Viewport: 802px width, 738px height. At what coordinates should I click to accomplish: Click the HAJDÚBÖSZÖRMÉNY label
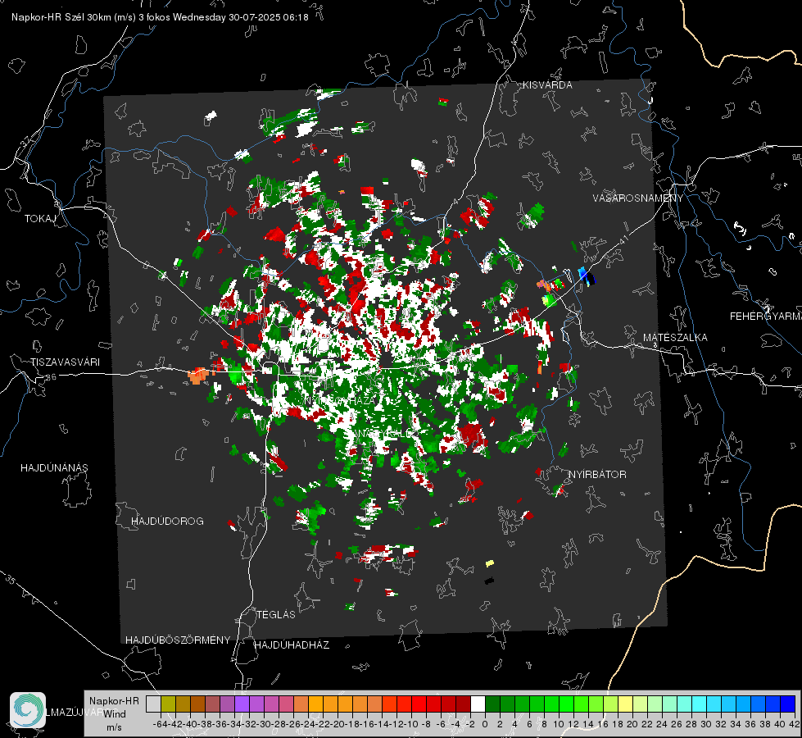(178, 640)
